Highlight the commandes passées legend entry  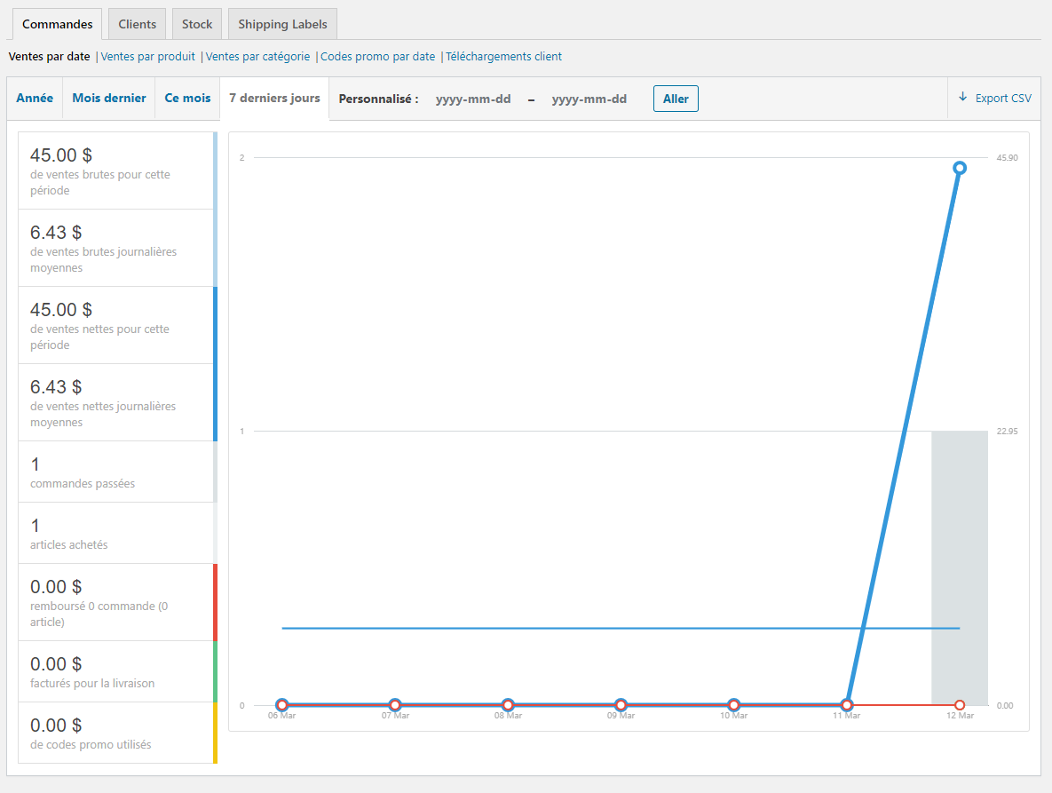117,472
